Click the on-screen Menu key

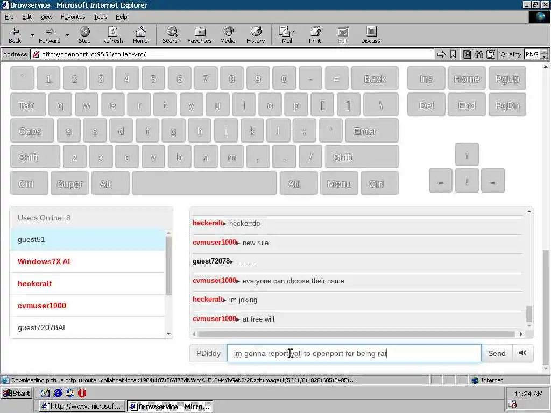pos(339,183)
